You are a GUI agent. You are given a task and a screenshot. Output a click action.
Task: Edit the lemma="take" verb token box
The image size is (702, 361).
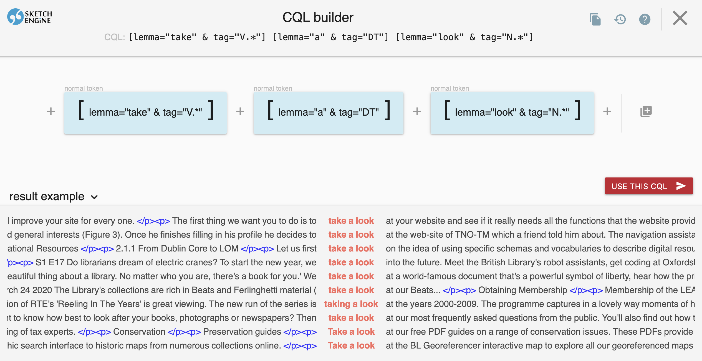145,112
